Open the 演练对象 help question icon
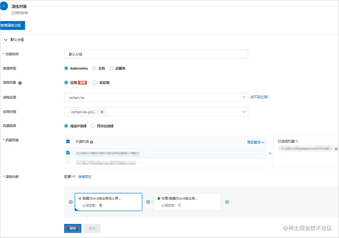The image size is (339, 238). click(x=20, y=83)
